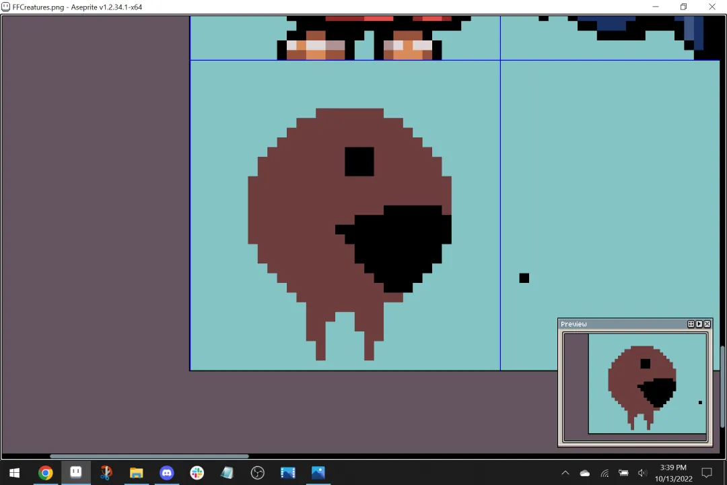Center the Preview window view
The image size is (727, 485).
click(x=691, y=324)
